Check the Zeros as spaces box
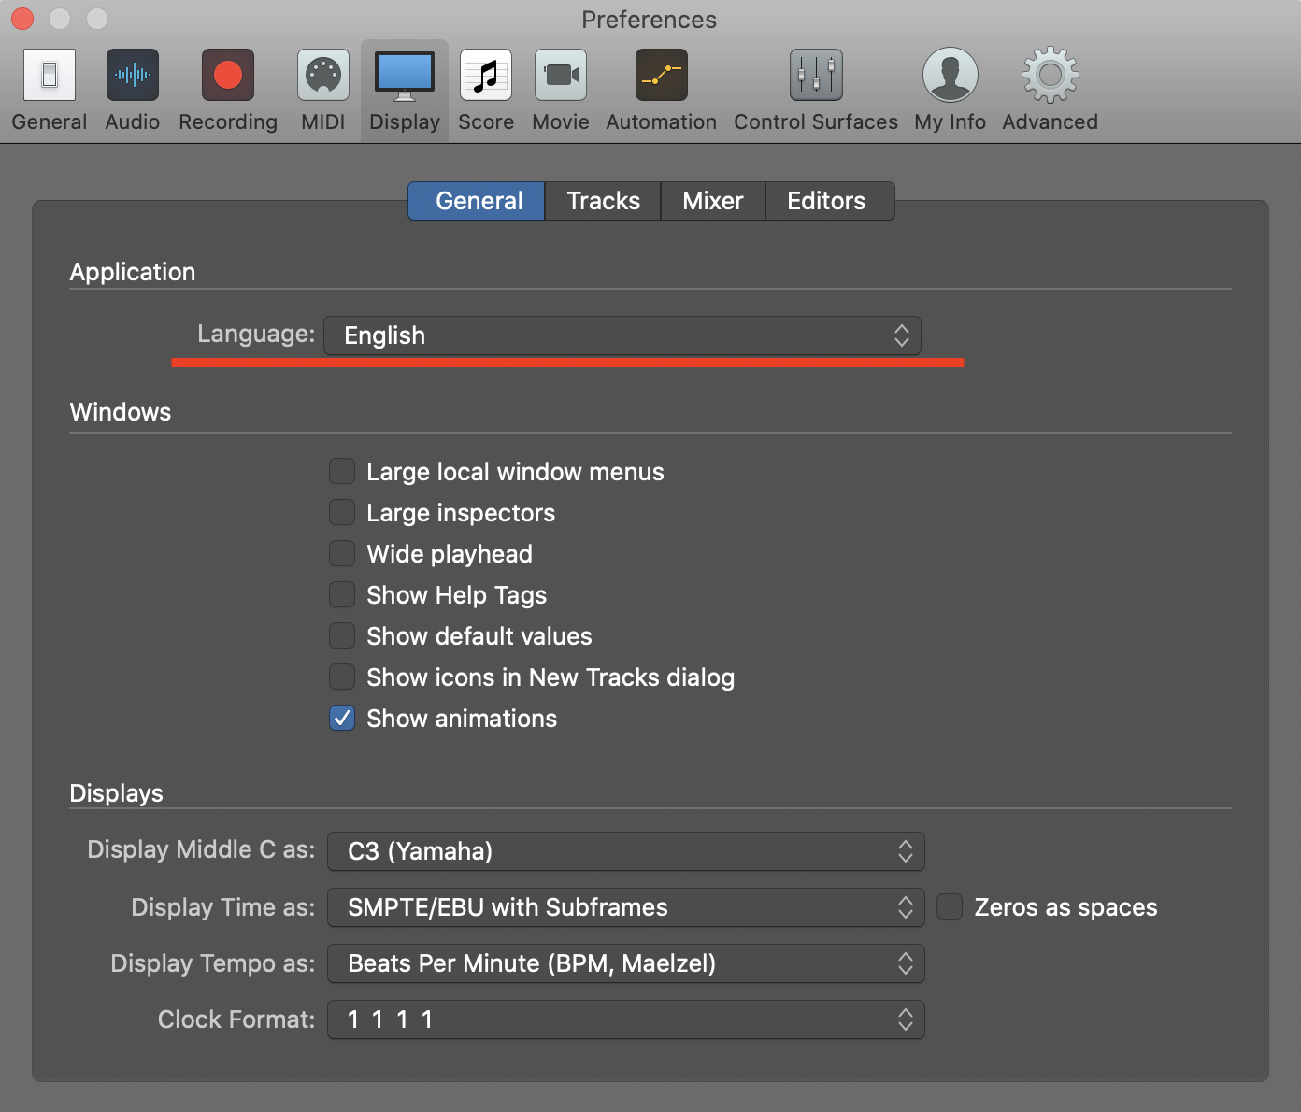Screen dimensions: 1301x1112 [950, 907]
